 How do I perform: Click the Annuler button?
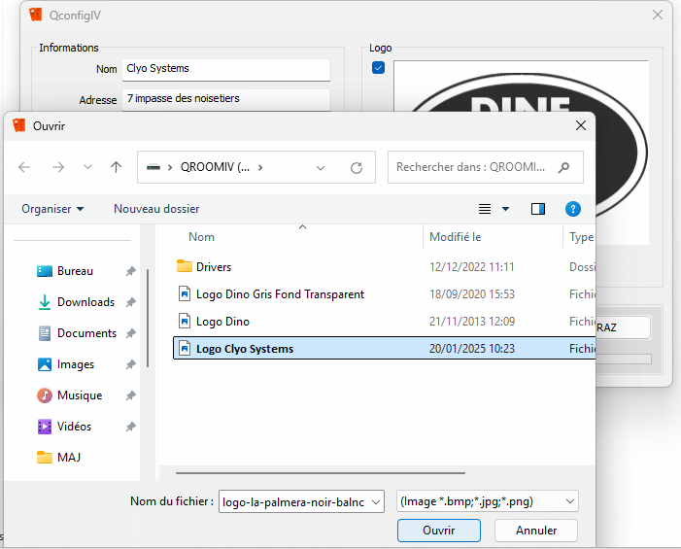point(535,531)
